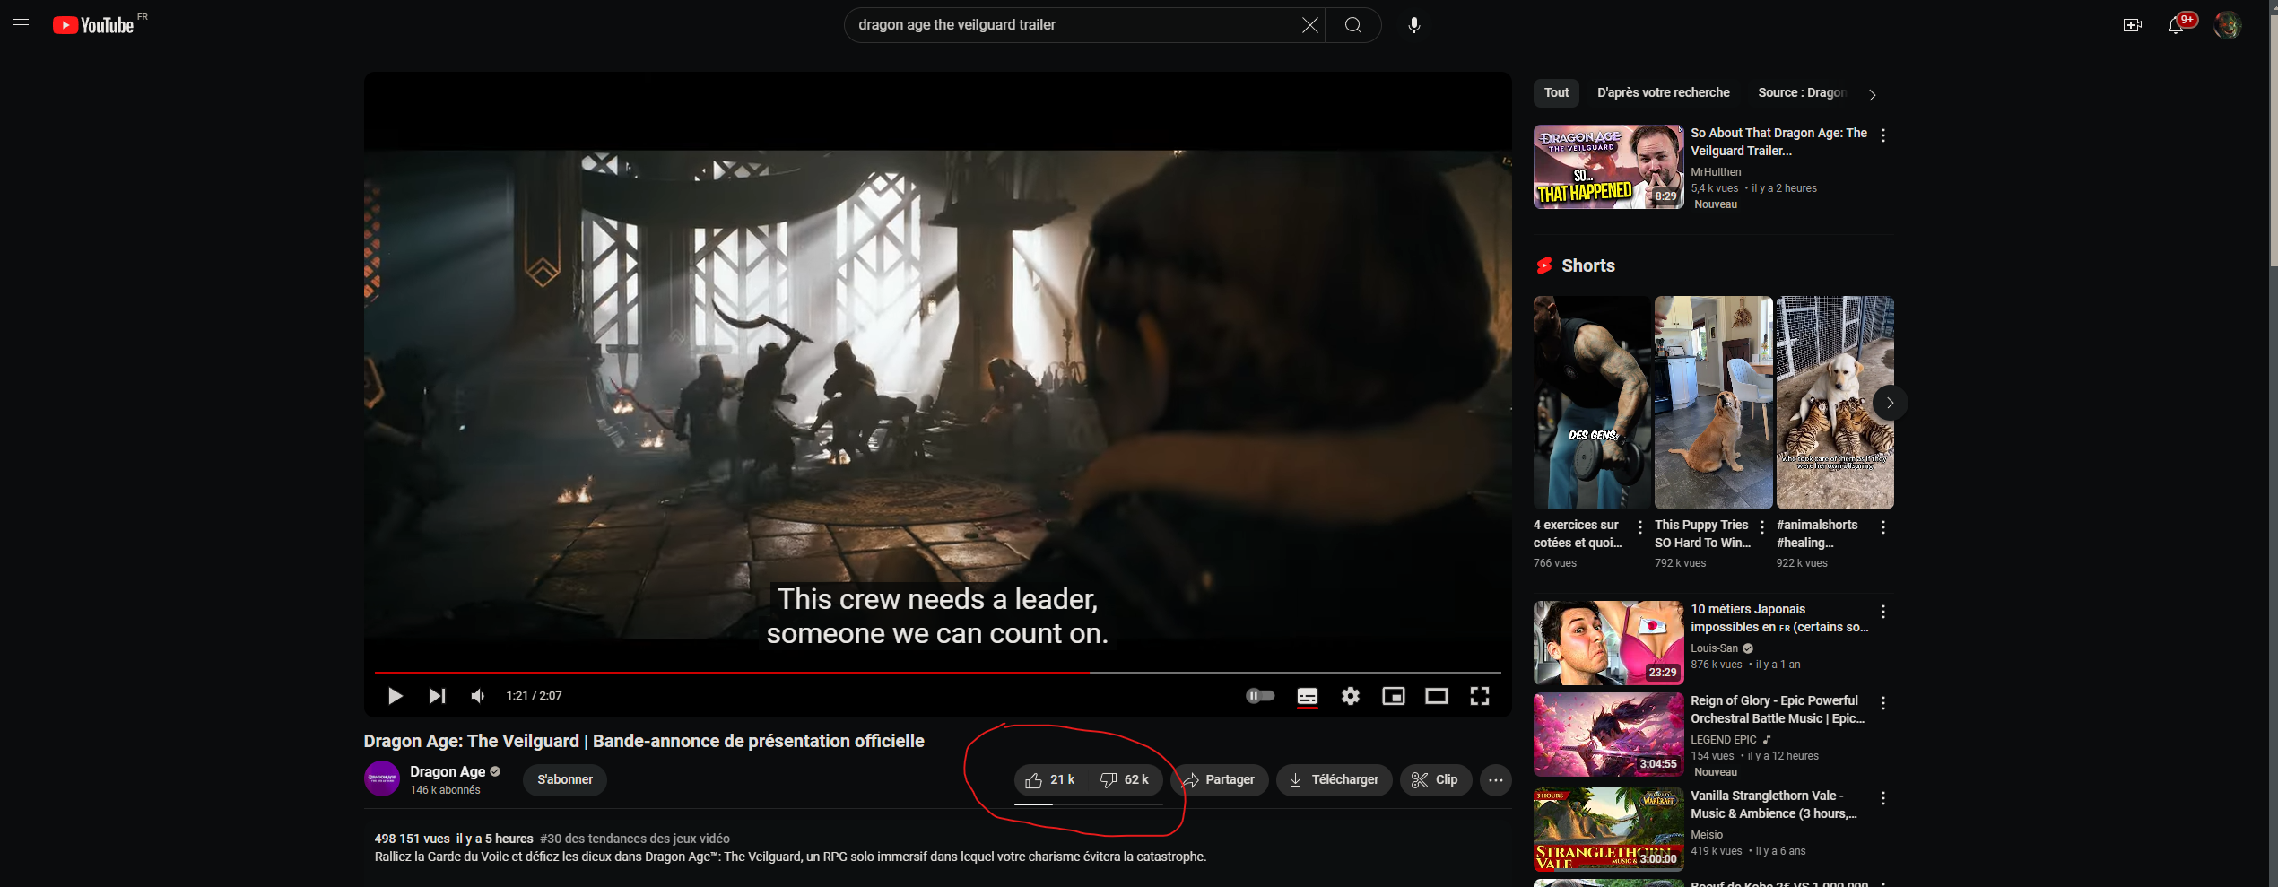
Task: Activate the miniplayer
Action: [x=1393, y=696]
